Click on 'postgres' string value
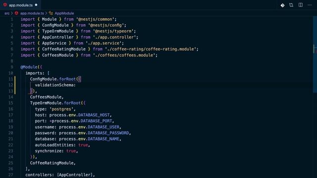 click(61, 109)
